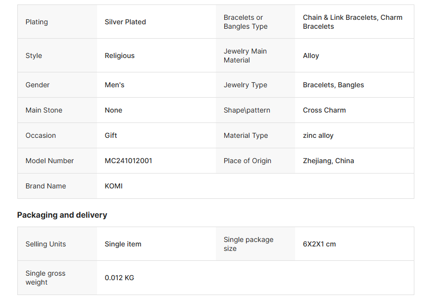The height and width of the screenshot is (300, 448).
Task: Select the Religious style value
Action: [x=119, y=56]
